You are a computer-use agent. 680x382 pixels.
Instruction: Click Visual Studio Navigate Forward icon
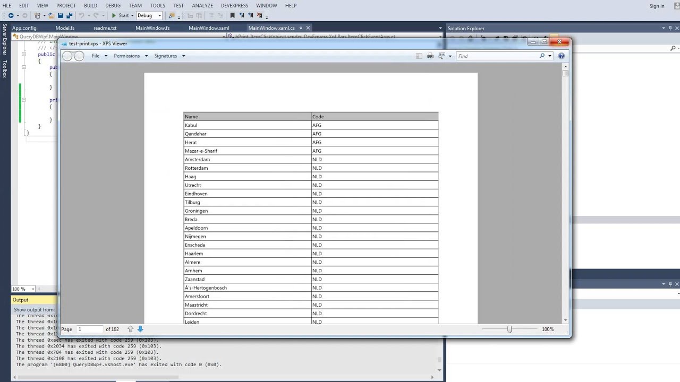(x=24, y=15)
